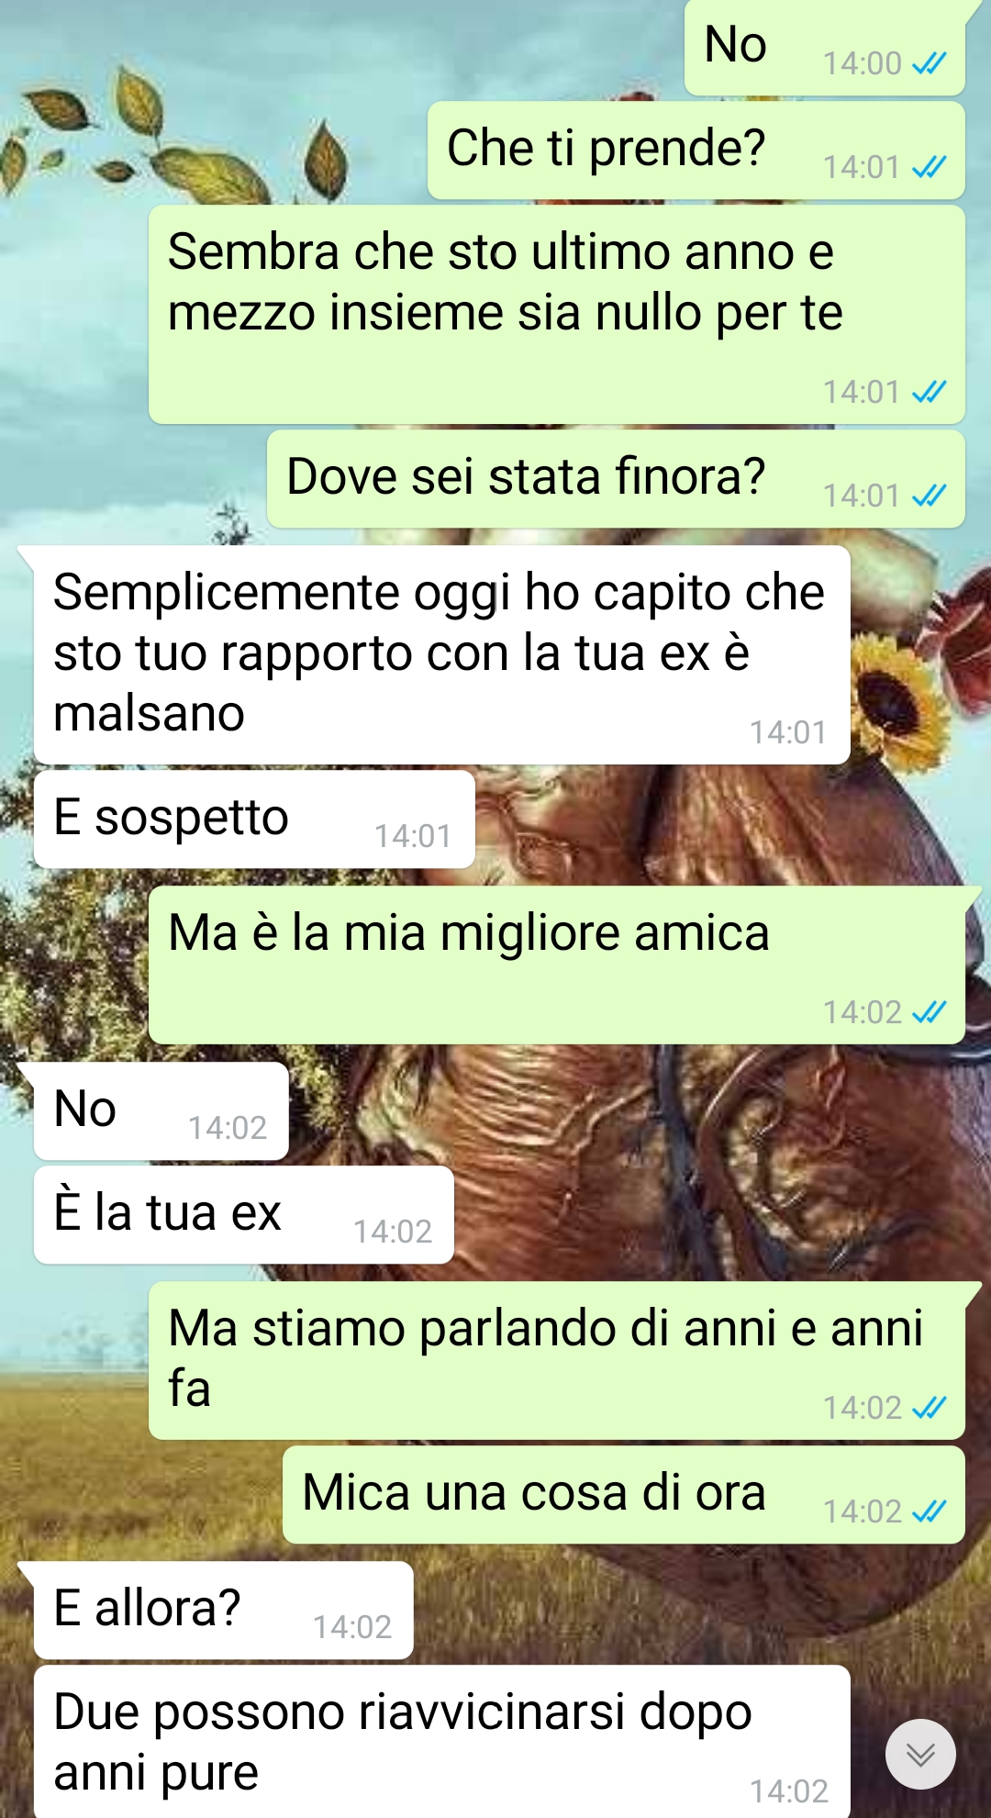Image resolution: width=991 pixels, height=1818 pixels.
Task: Select the 'Che ti prende?' sent message
Action: click(x=696, y=150)
